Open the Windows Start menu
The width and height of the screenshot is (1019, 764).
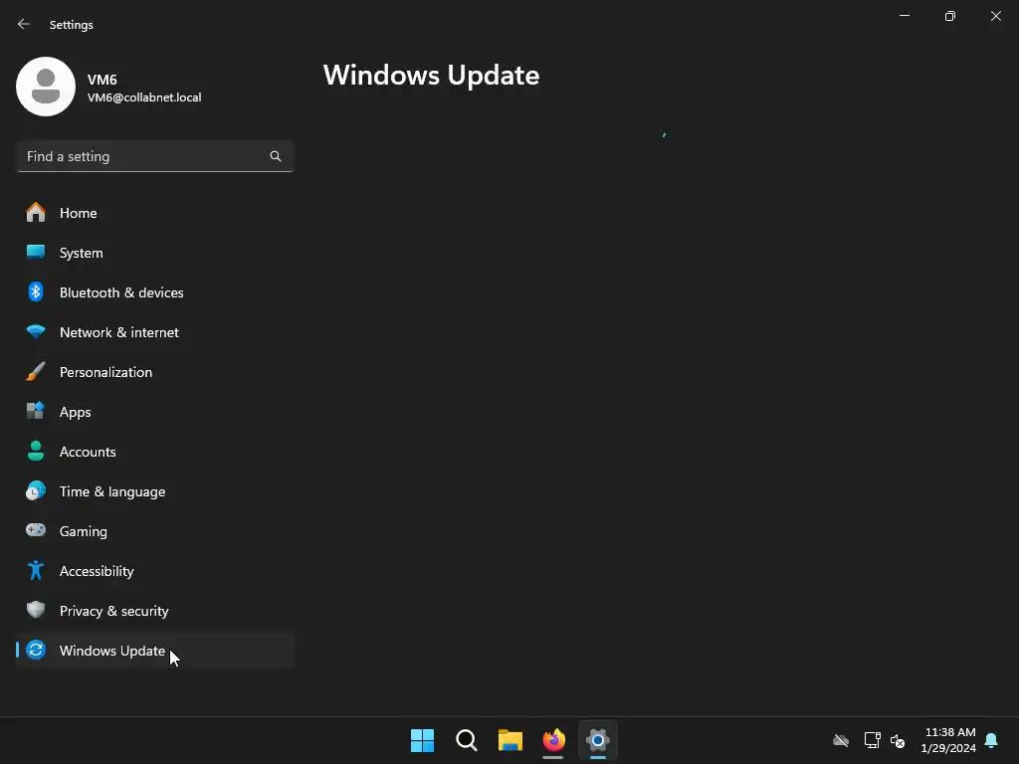[422, 740]
